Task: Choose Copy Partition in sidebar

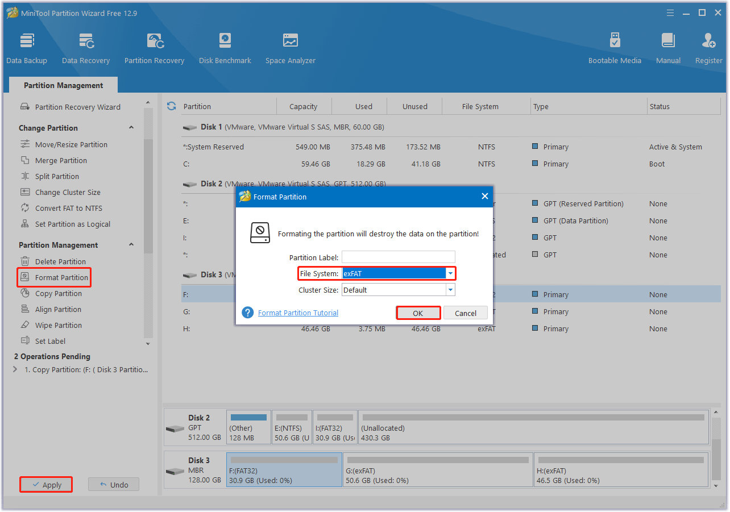Action: 51,293
